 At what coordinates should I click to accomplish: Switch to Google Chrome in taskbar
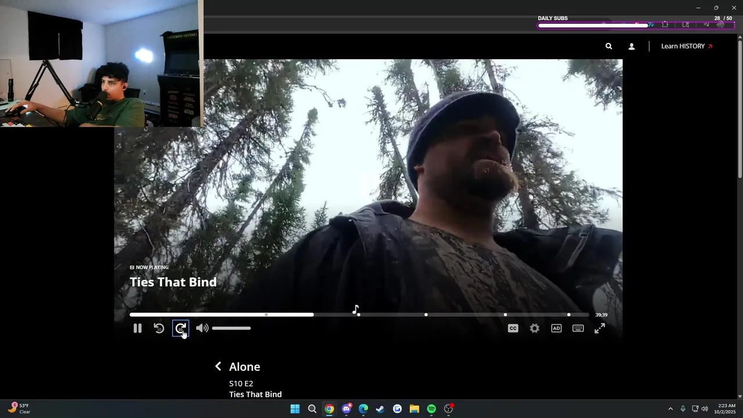[x=329, y=409]
